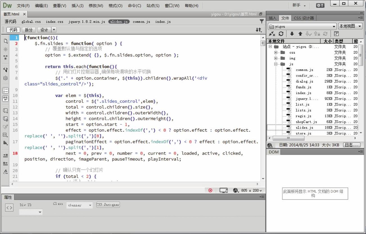Screen dimensions: 366x234
Task: Click the 日志... button
Action: (351, 145)
